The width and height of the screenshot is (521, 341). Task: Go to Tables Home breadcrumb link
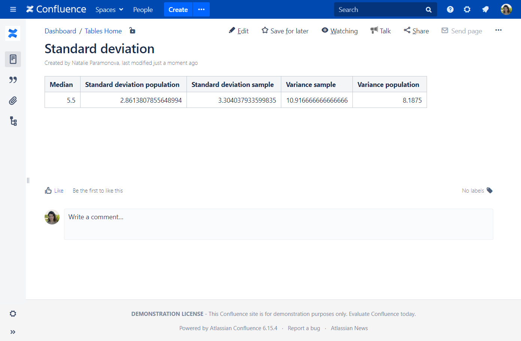click(x=103, y=31)
